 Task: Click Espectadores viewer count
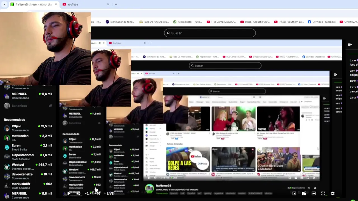[x=296, y=188]
